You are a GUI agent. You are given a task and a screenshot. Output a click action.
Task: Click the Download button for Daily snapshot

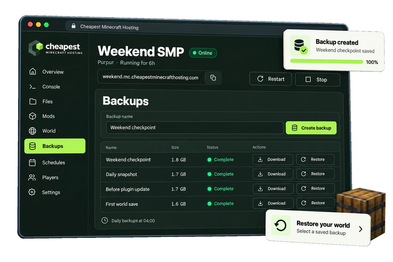(273, 174)
